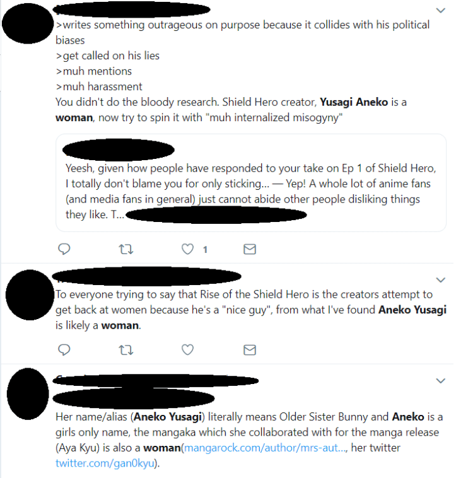This screenshot has width=456, height=478.
Task: Retweet the "likely a woman" tweet
Action: click(x=126, y=349)
